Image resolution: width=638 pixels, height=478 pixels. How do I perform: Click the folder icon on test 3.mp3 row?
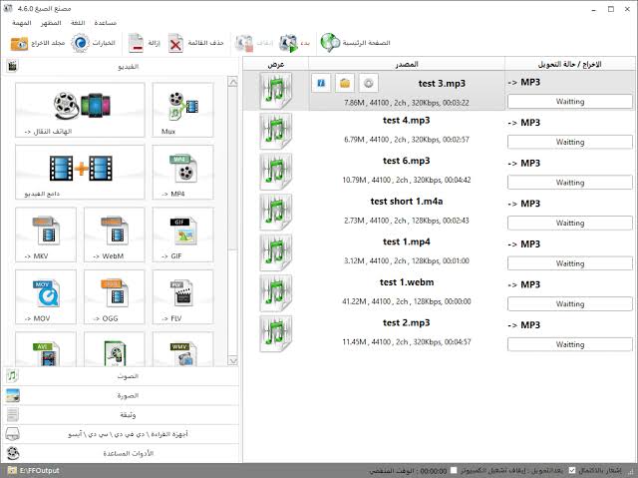tap(345, 83)
